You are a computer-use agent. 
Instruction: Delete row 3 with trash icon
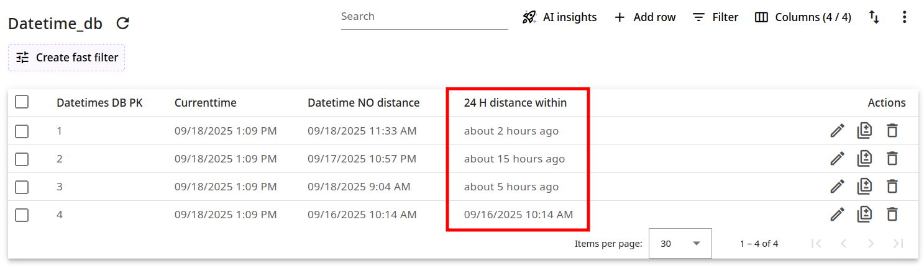[x=892, y=187]
